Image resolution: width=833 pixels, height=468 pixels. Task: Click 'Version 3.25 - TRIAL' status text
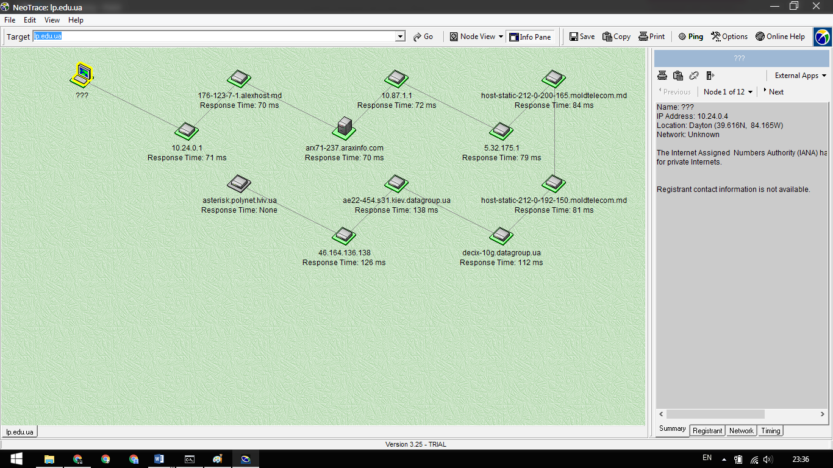coord(416,444)
